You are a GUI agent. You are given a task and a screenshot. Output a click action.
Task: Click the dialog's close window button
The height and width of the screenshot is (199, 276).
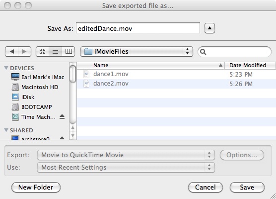click(x=7, y=5)
